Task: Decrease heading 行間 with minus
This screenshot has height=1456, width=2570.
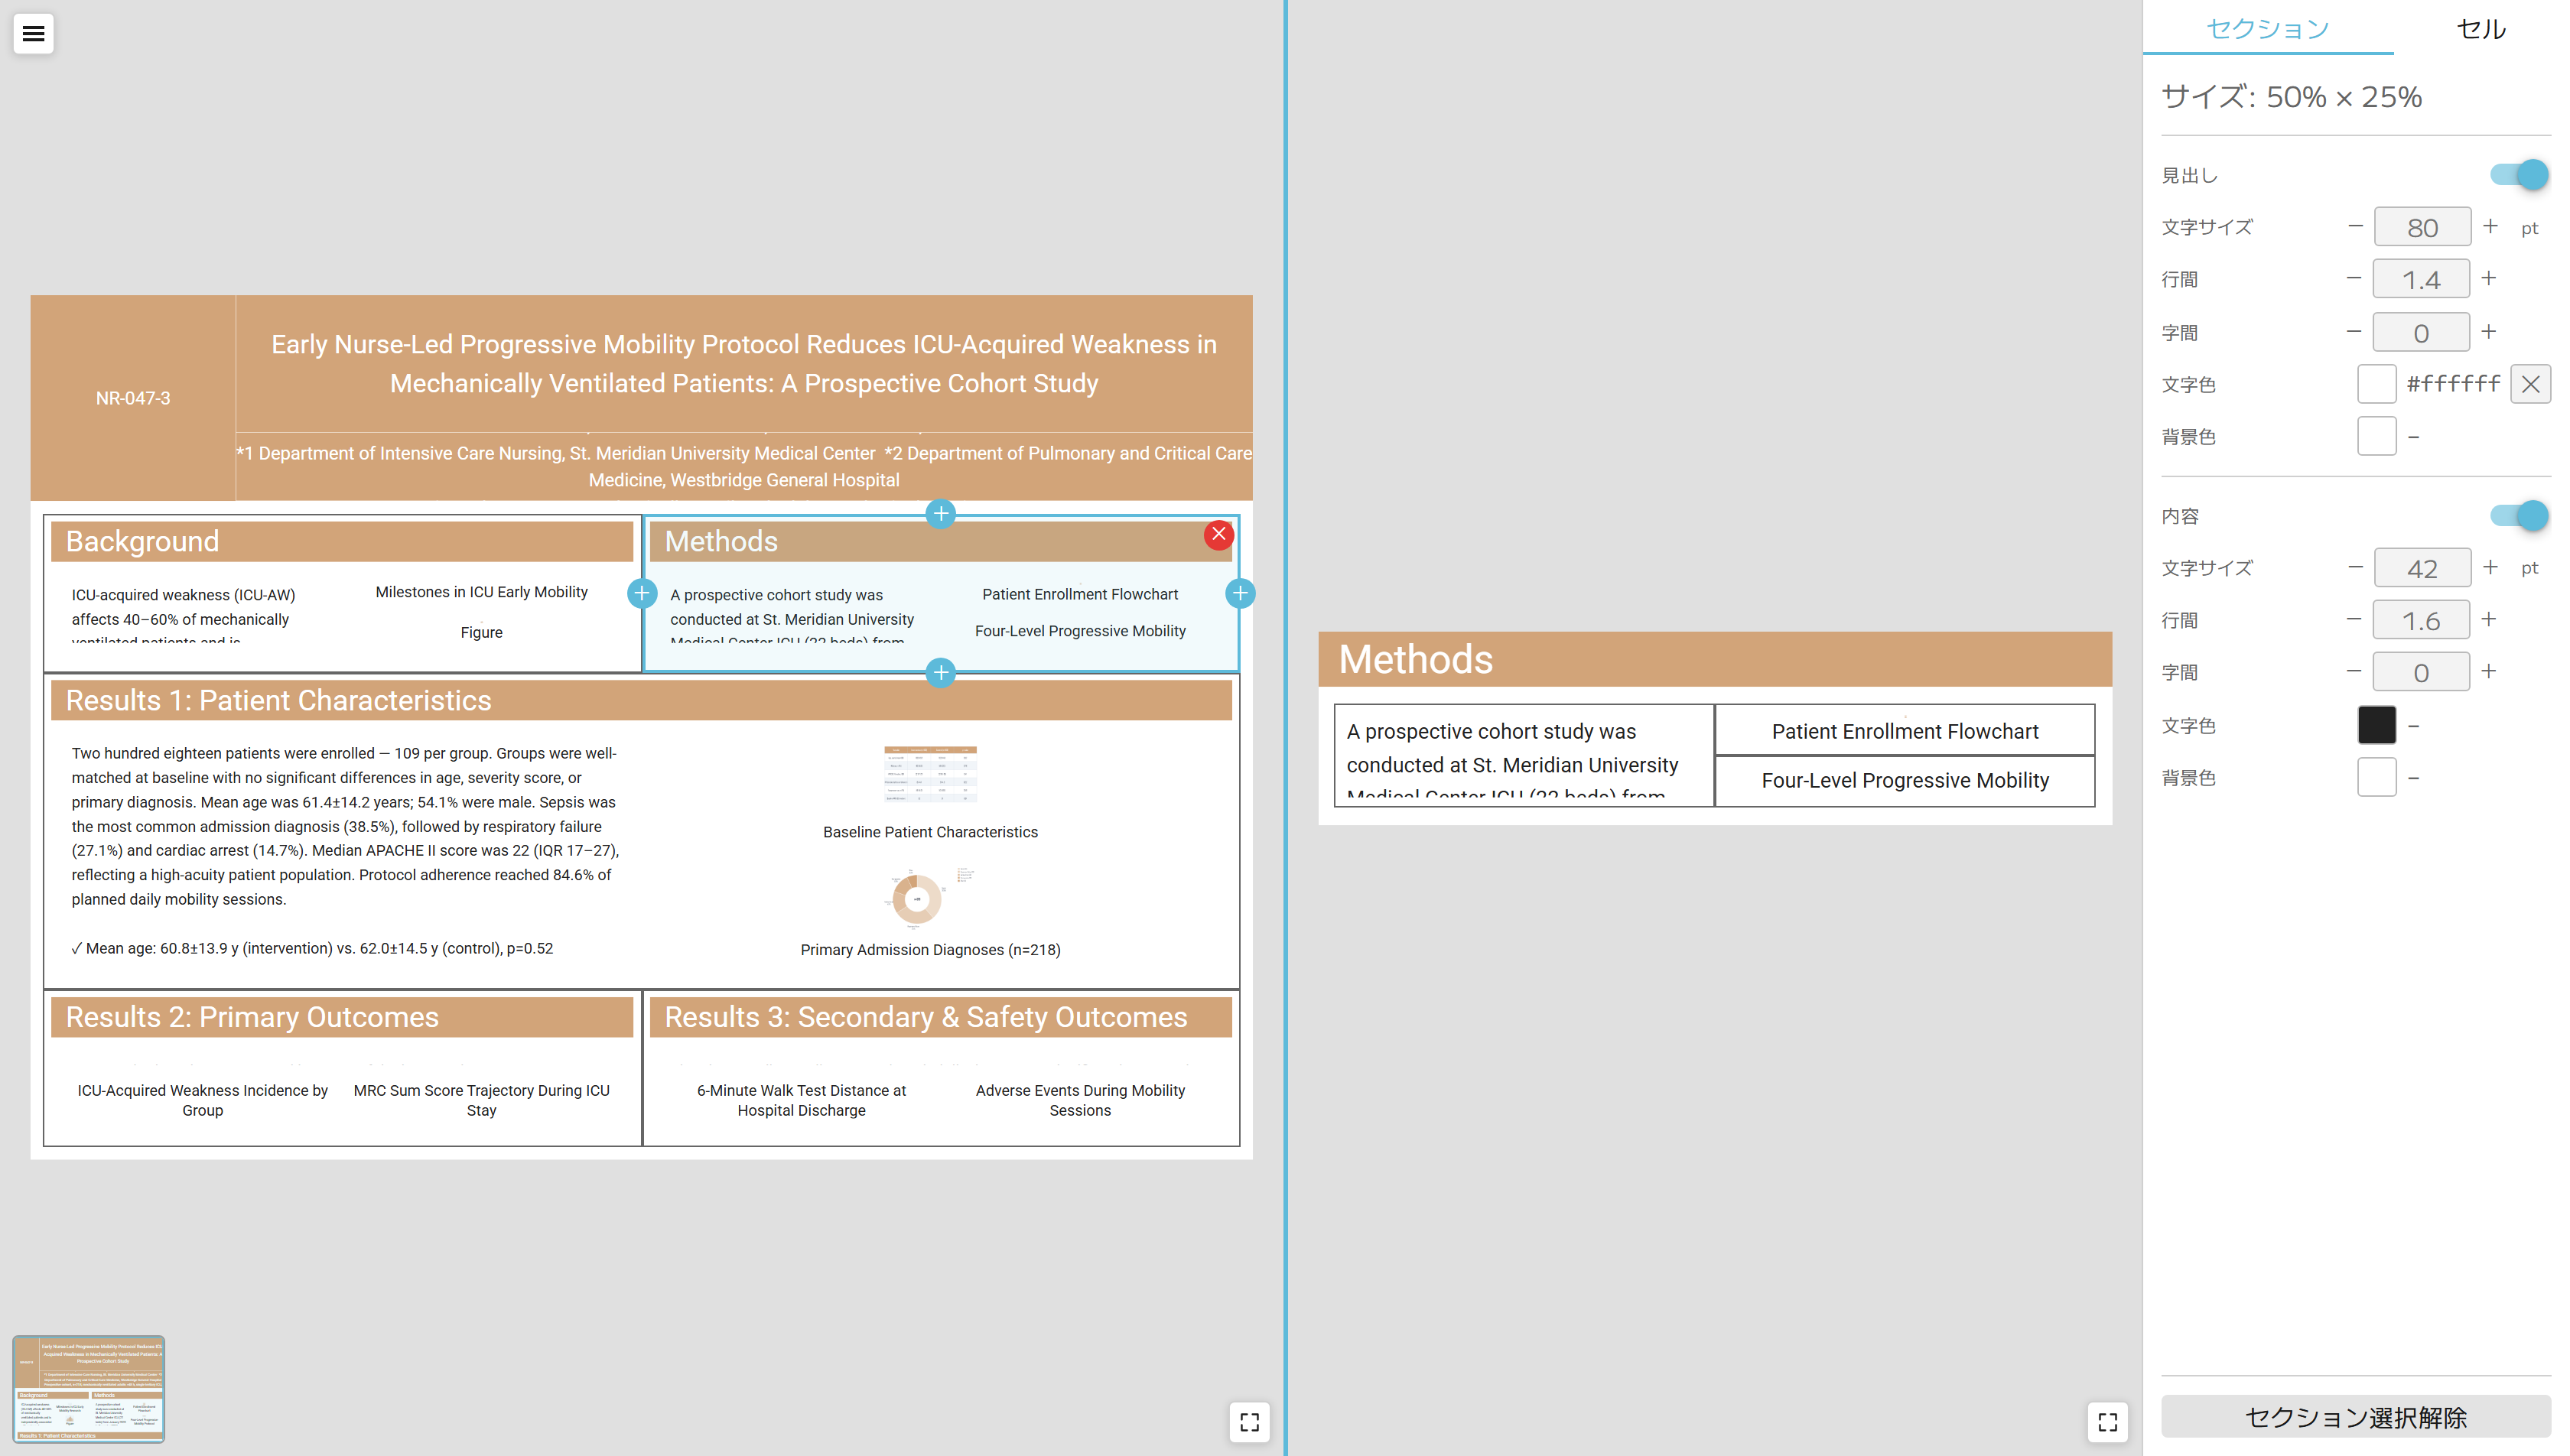Action: coord(2354,279)
